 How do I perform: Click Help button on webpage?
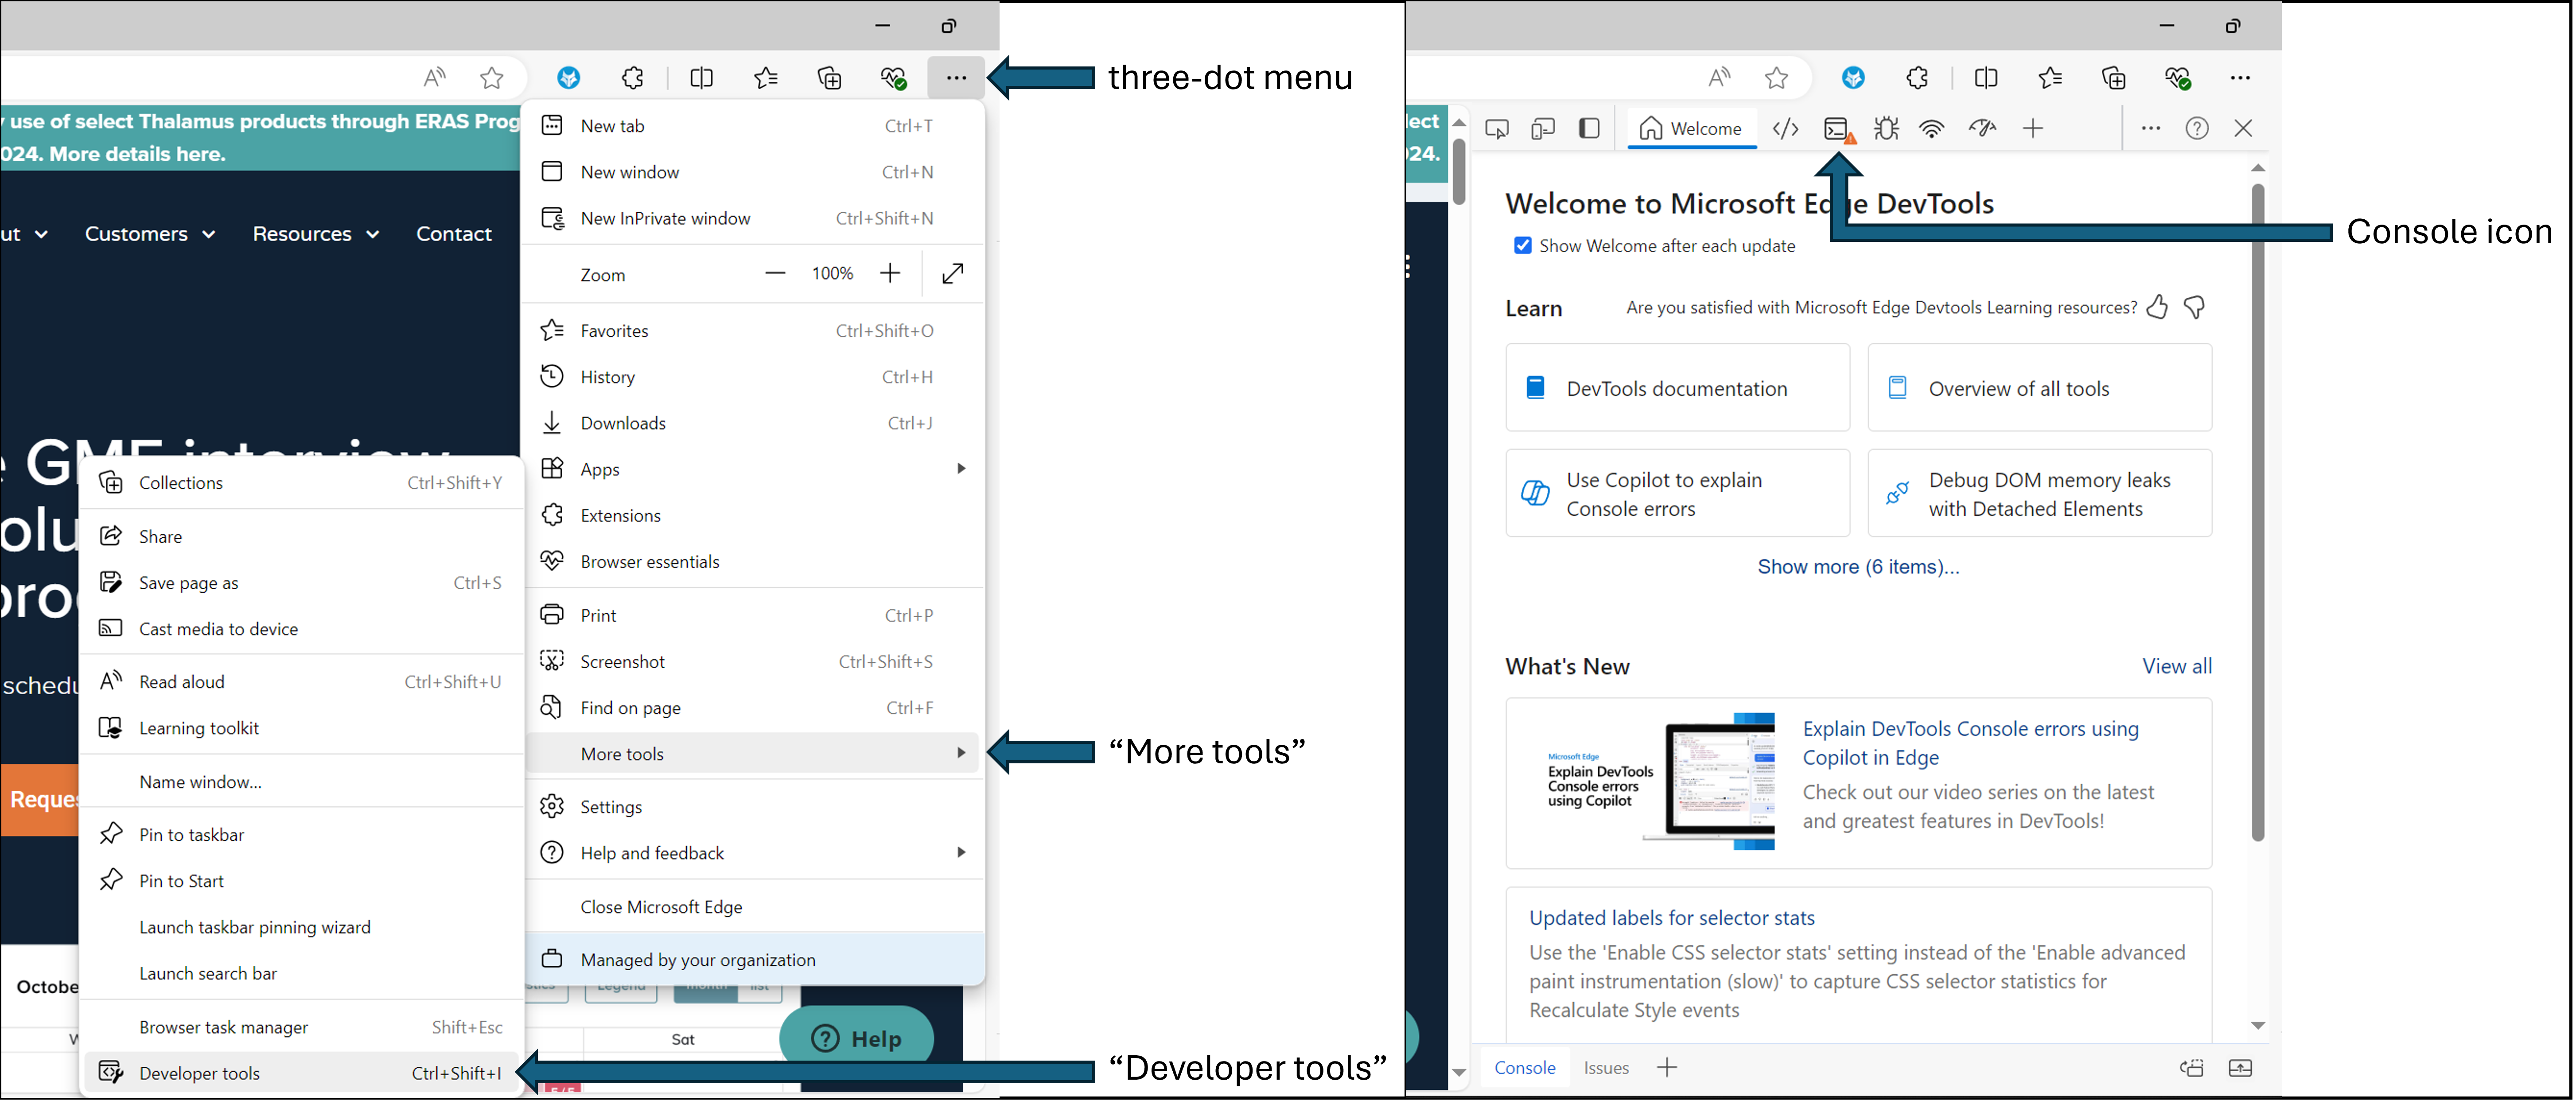[857, 1039]
